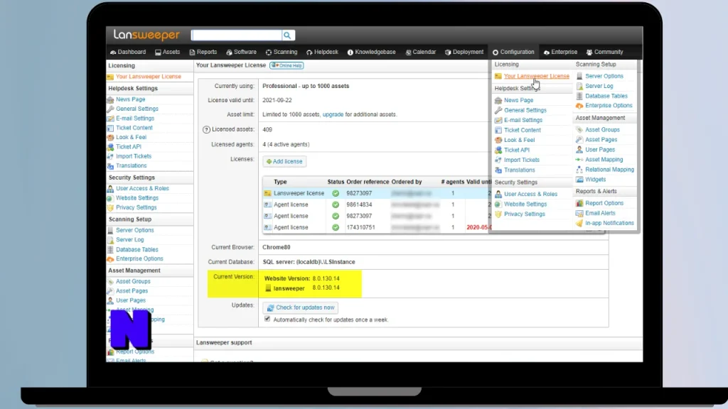
Task: Open the Calendar menu
Action: [421, 52]
